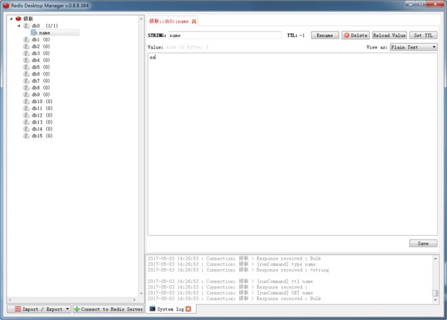Save the edited value
This screenshot has width=447, height=320.
pos(423,243)
